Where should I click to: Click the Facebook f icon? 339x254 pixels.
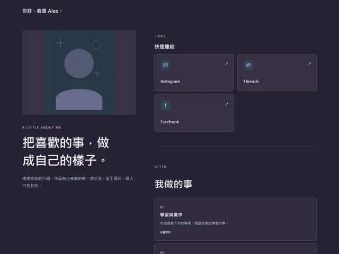165,105
